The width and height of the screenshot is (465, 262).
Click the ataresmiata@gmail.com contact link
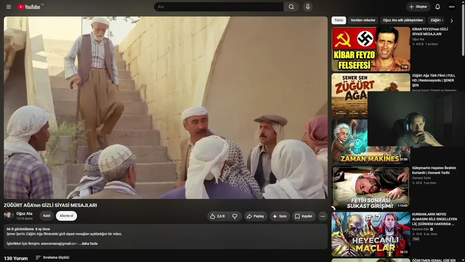[x=59, y=243]
